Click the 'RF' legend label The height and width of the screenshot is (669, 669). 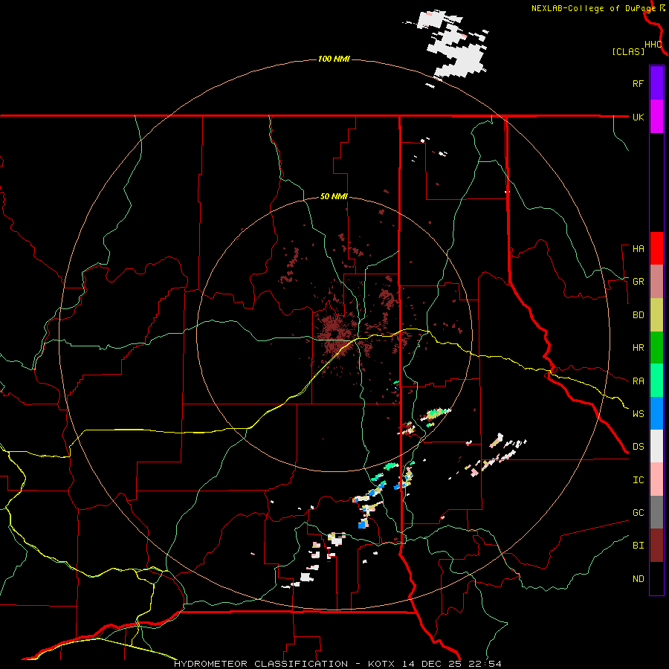(638, 83)
